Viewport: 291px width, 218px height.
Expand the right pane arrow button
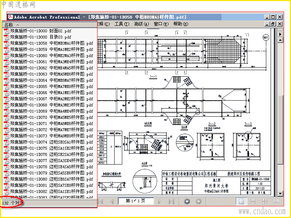(280, 34)
